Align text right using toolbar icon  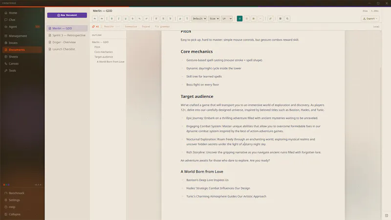[170, 19]
